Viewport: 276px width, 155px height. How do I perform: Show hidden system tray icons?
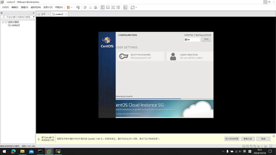[223, 151]
